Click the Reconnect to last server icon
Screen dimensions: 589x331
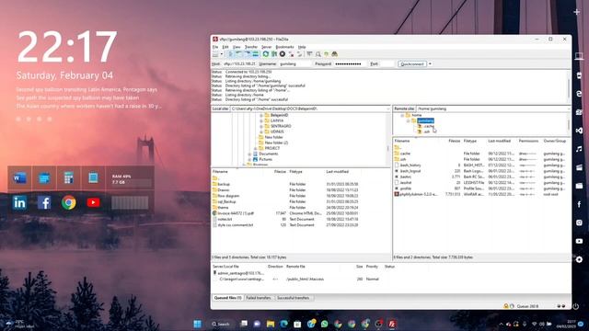(x=299, y=54)
